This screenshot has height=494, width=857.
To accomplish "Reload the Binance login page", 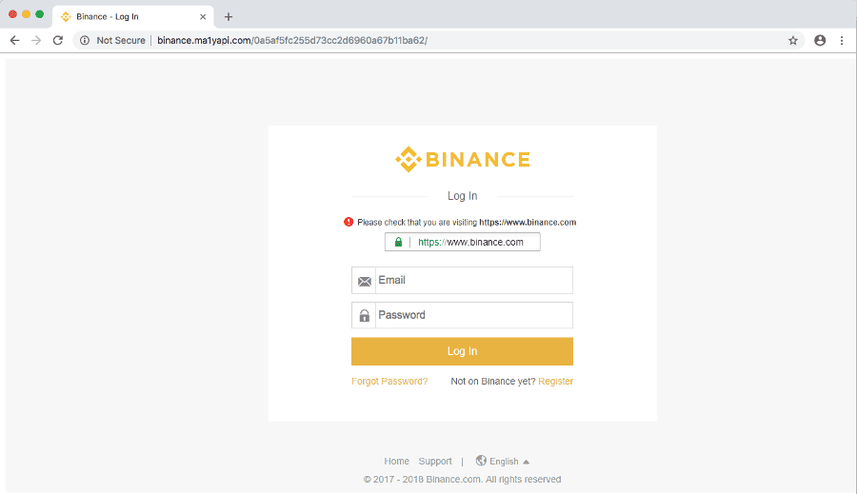I will point(58,40).
